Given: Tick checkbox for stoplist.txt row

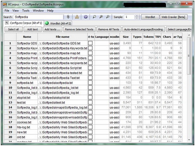Looking at the screenshot, I should click(90, 97).
